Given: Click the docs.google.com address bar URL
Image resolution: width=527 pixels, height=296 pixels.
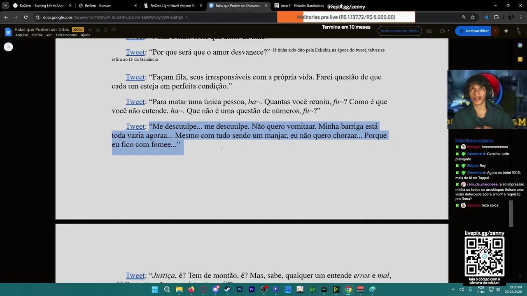Looking at the screenshot, I should pyautogui.click(x=115, y=17).
